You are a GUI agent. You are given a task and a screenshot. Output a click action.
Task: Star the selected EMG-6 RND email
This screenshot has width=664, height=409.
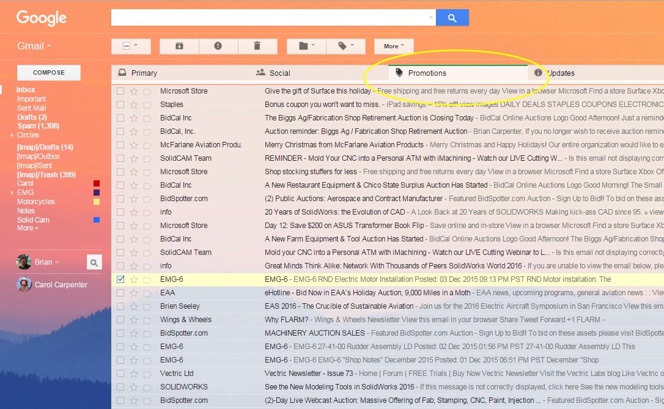pos(134,279)
